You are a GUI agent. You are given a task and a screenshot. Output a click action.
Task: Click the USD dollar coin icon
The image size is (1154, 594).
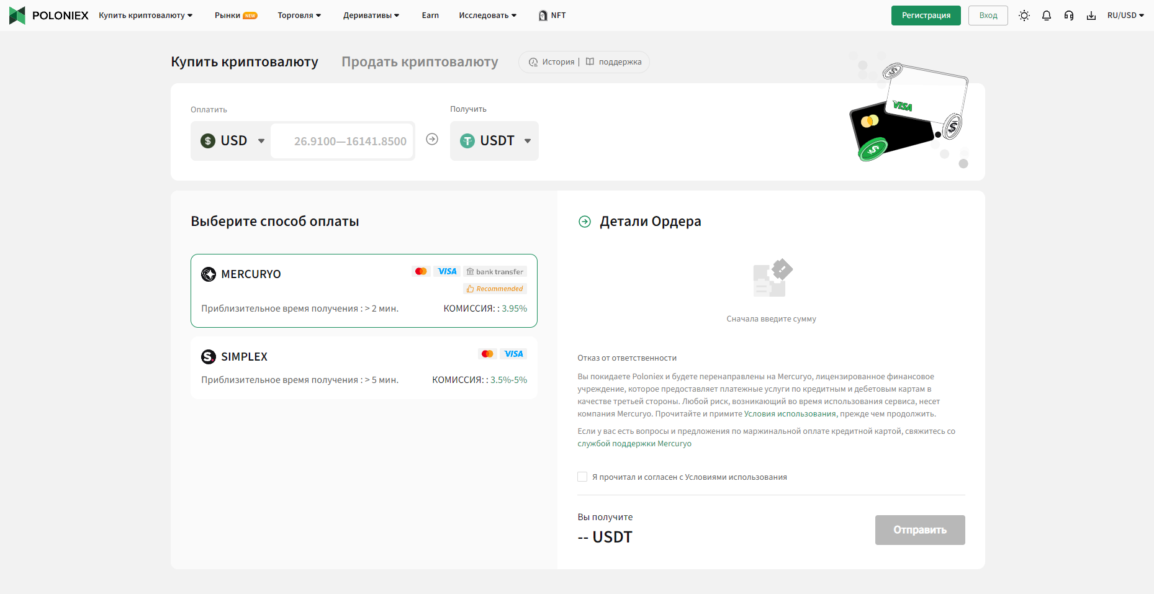pos(208,141)
